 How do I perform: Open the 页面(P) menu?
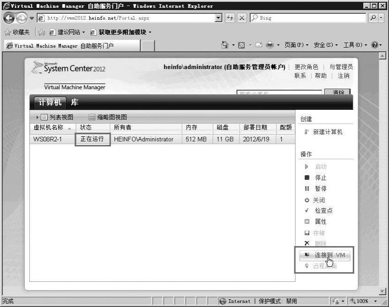[x=297, y=45]
